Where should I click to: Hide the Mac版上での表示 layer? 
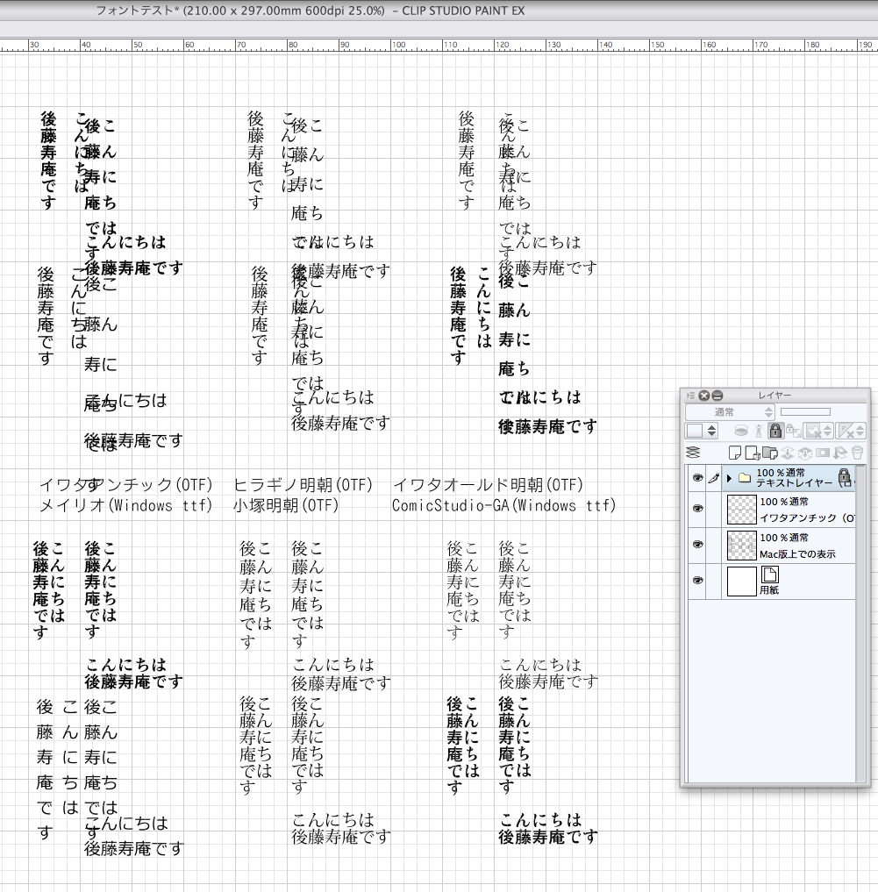pyautogui.click(x=697, y=545)
